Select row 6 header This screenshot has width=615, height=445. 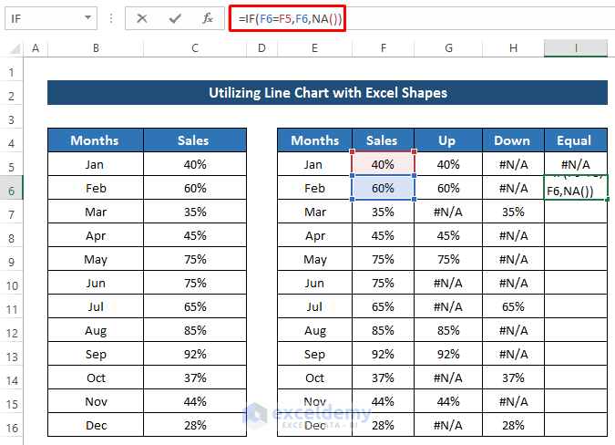[11, 188]
